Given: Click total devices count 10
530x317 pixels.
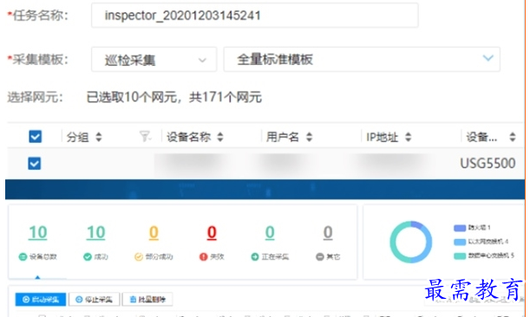Looking at the screenshot, I should pyautogui.click(x=38, y=233).
